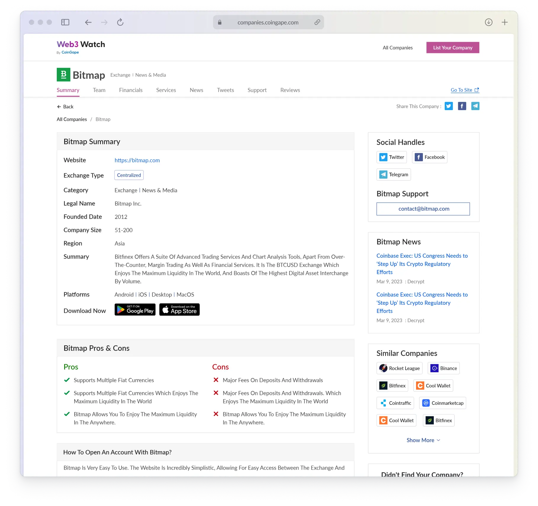Screen dimensions: 538x506
Task: Click the region value 'Asia'
Action: click(x=120, y=244)
